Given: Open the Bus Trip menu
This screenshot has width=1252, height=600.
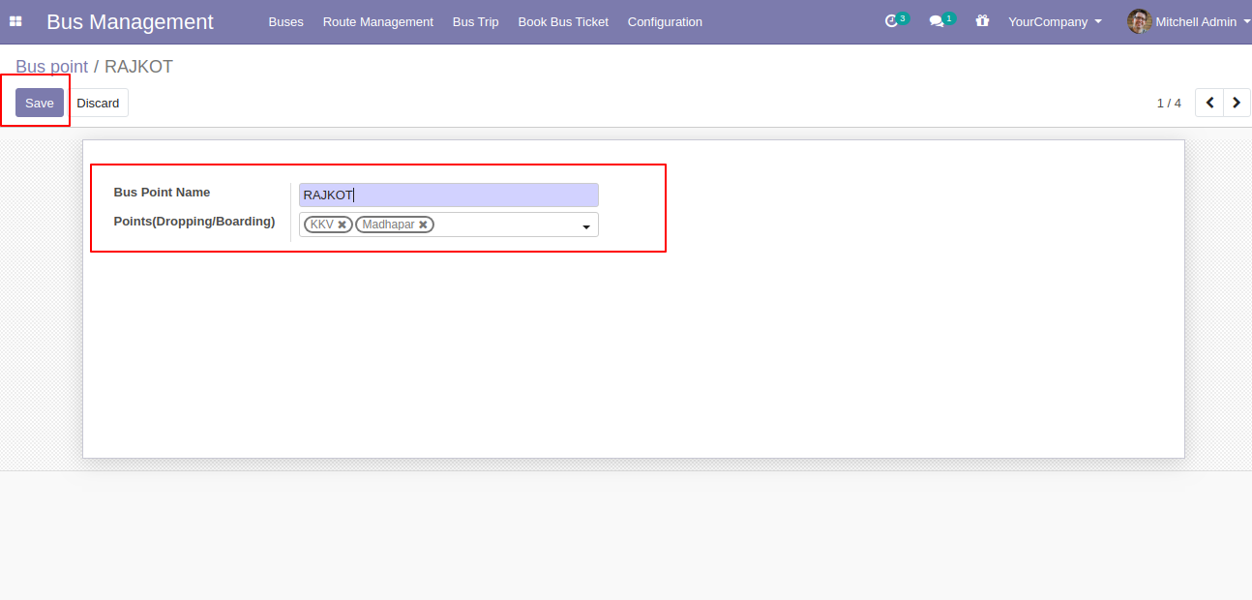Looking at the screenshot, I should point(476,21).
